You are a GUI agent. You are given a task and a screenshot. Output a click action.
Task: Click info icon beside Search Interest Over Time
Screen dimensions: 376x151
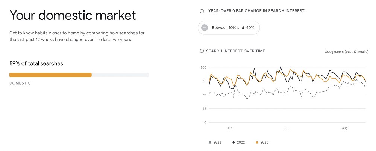click(202, 51)
